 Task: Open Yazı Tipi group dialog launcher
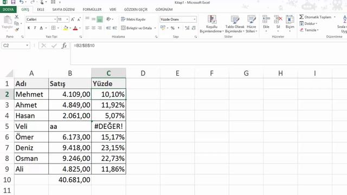click(81, 37)
